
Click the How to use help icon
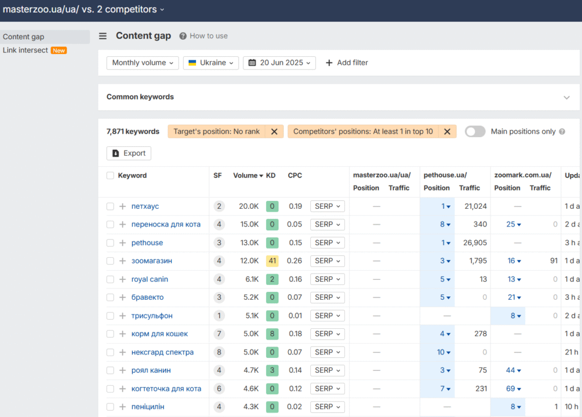[x=181, y=35]
